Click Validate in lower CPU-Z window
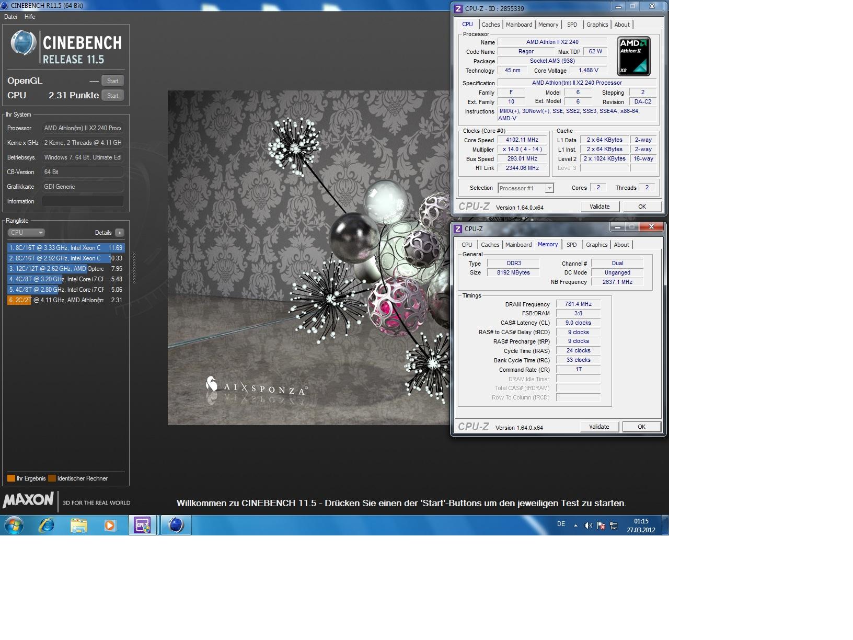Viewport: 853px width, 640px height. point(599,427)
